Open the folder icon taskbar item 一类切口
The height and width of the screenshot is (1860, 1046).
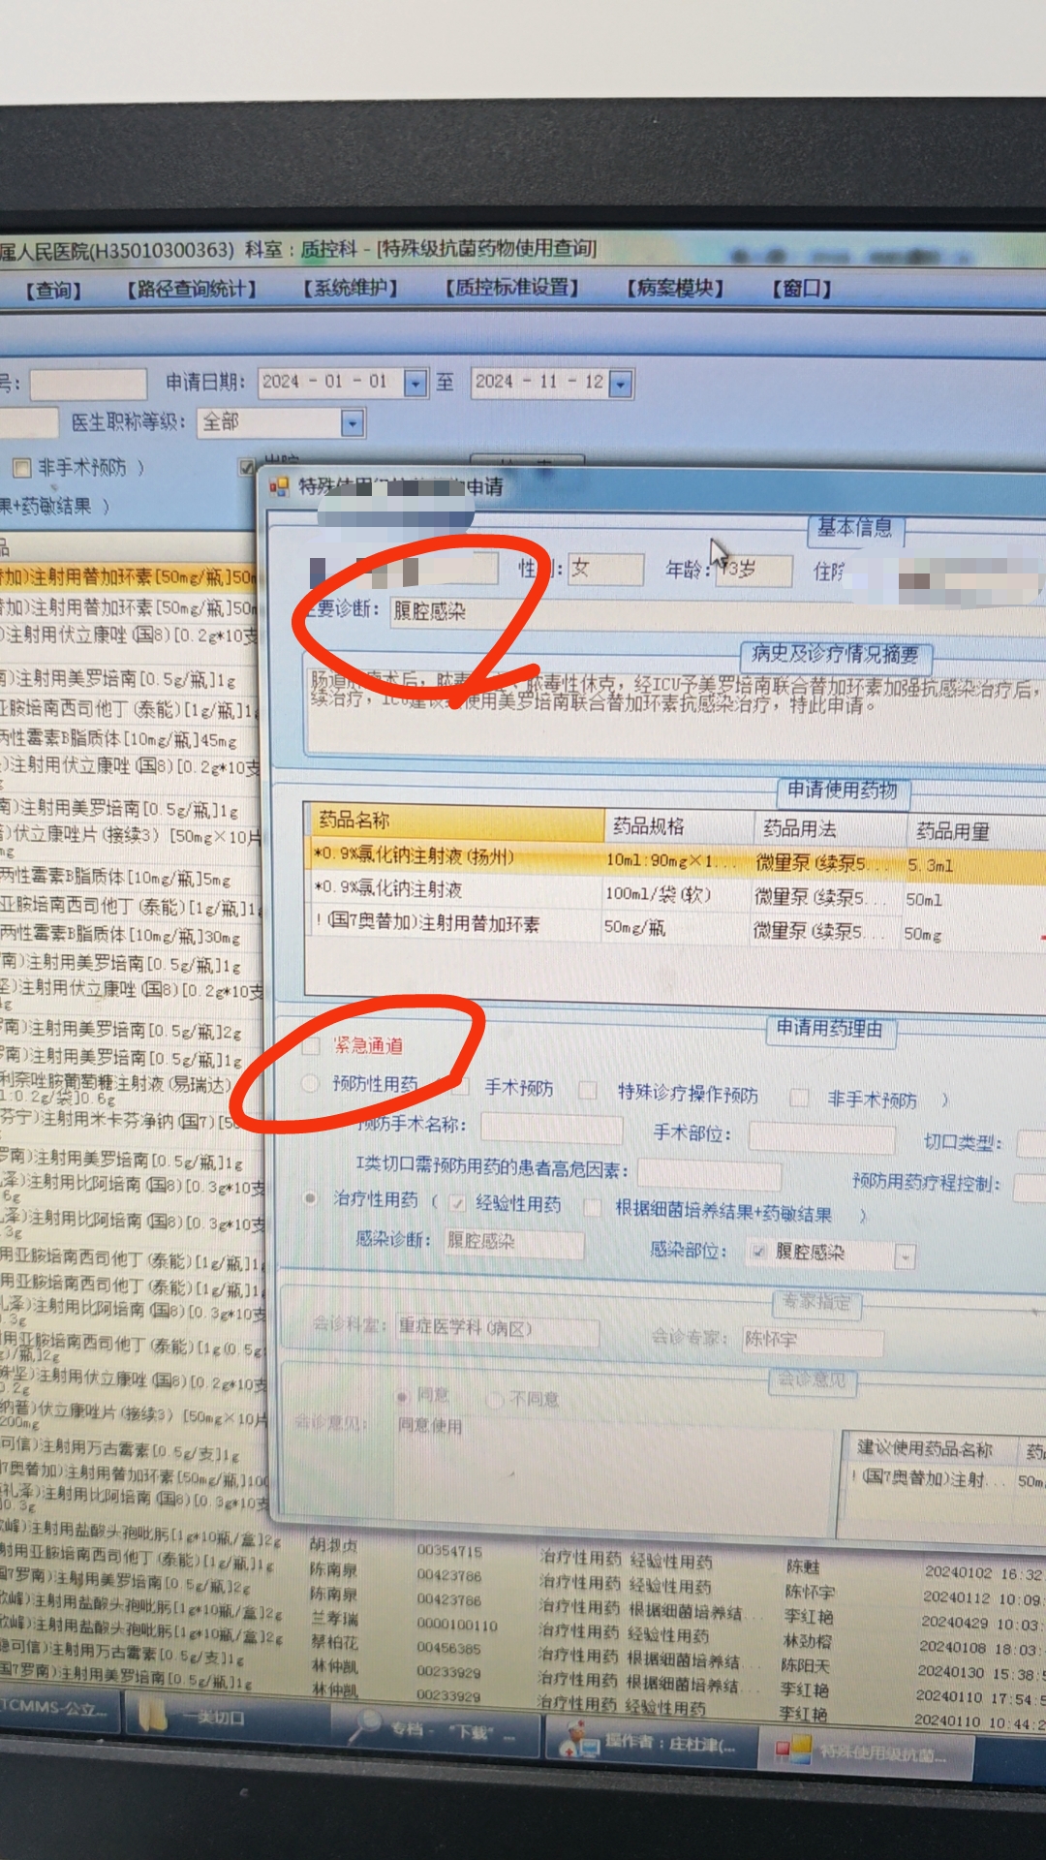152,1716
